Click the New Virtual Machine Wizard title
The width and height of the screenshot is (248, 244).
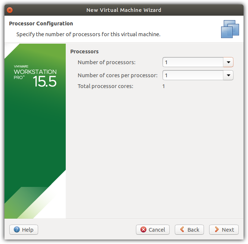(124, 10)
